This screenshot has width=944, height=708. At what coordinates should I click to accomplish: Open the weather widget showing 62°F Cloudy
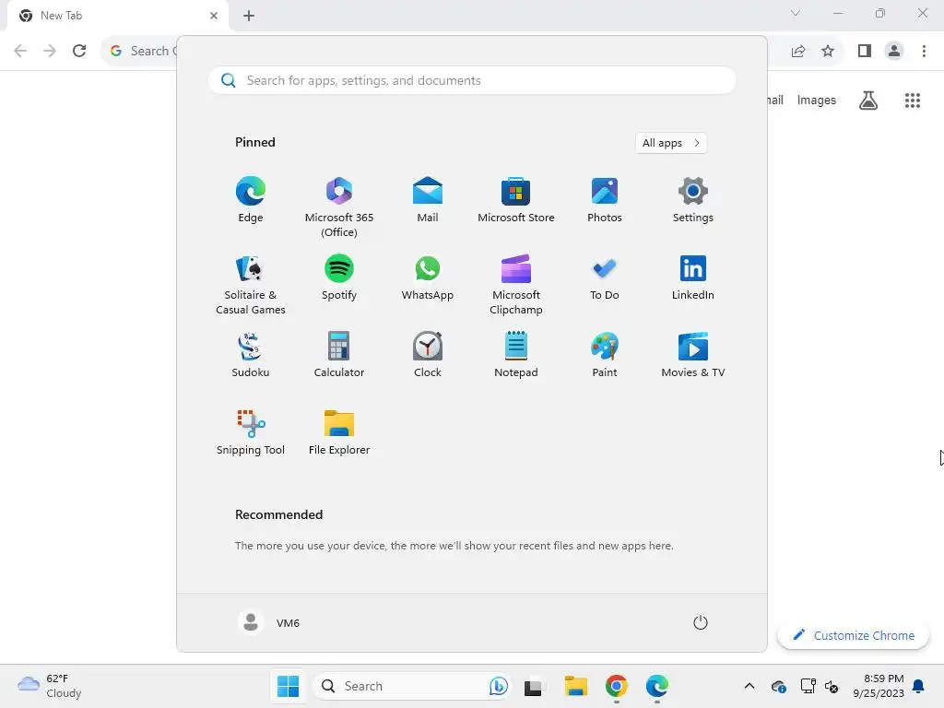50,686
